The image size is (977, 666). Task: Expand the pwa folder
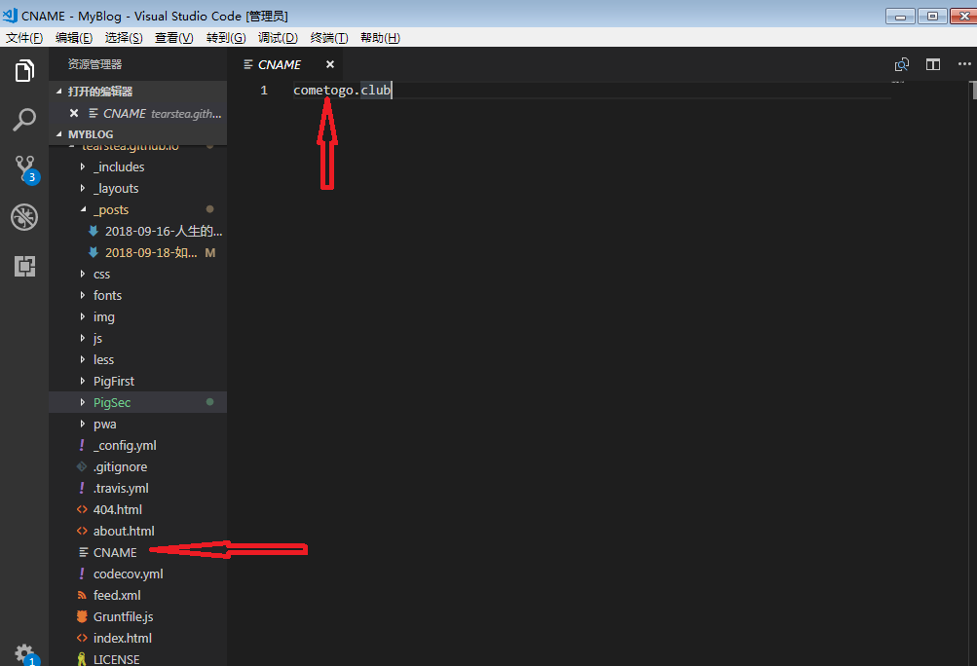click(x=82, y=424)
